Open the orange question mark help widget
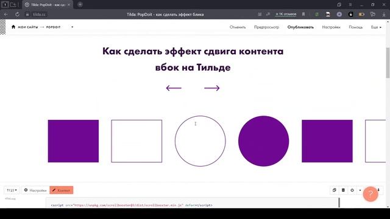 click(x=370, y=194)
